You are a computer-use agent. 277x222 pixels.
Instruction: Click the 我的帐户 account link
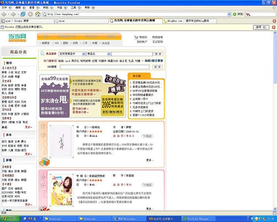point(142,42)
